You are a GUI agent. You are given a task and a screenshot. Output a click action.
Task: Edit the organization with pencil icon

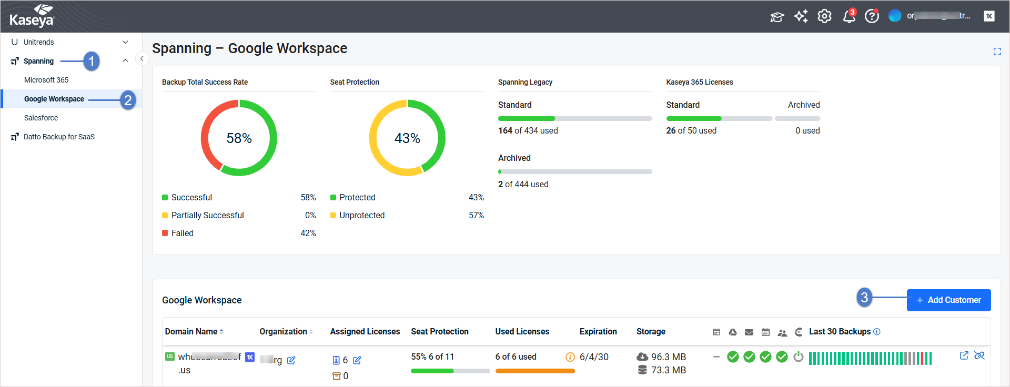coord(291,360)
